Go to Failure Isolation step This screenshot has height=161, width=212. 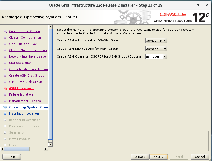pyautogui.click(x=21, y=94)
